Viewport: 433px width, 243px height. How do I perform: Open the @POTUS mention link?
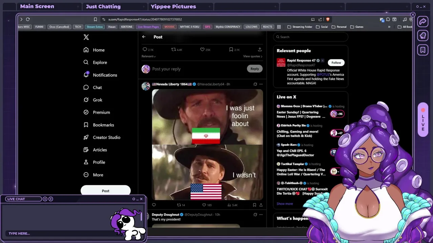324,75
